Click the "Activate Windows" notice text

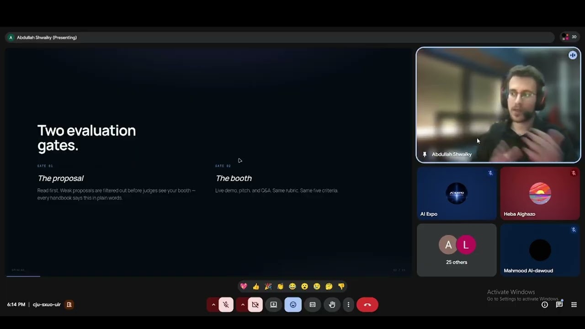coord(511,292)
